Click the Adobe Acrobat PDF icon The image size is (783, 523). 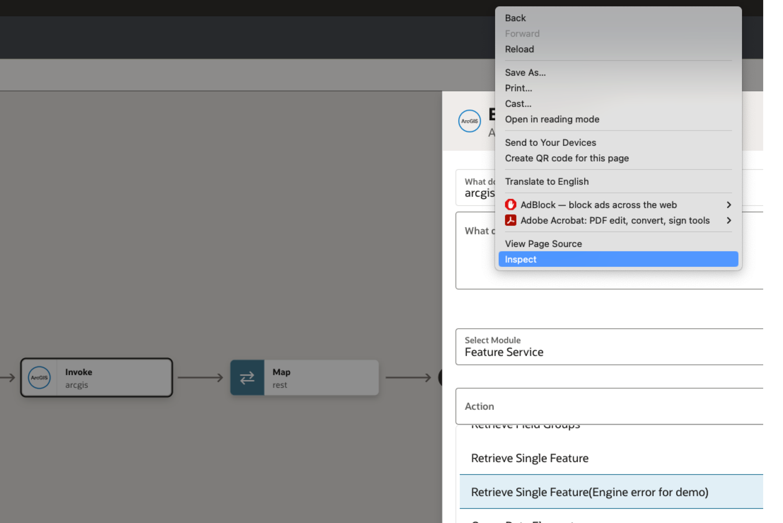510,220
